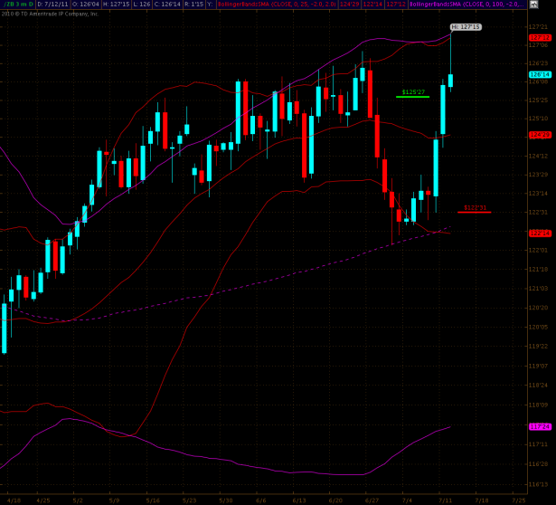Click the cyan 126'14 current price tag
Viewport: 556px width, 505px height.
(x=540, y=74)
